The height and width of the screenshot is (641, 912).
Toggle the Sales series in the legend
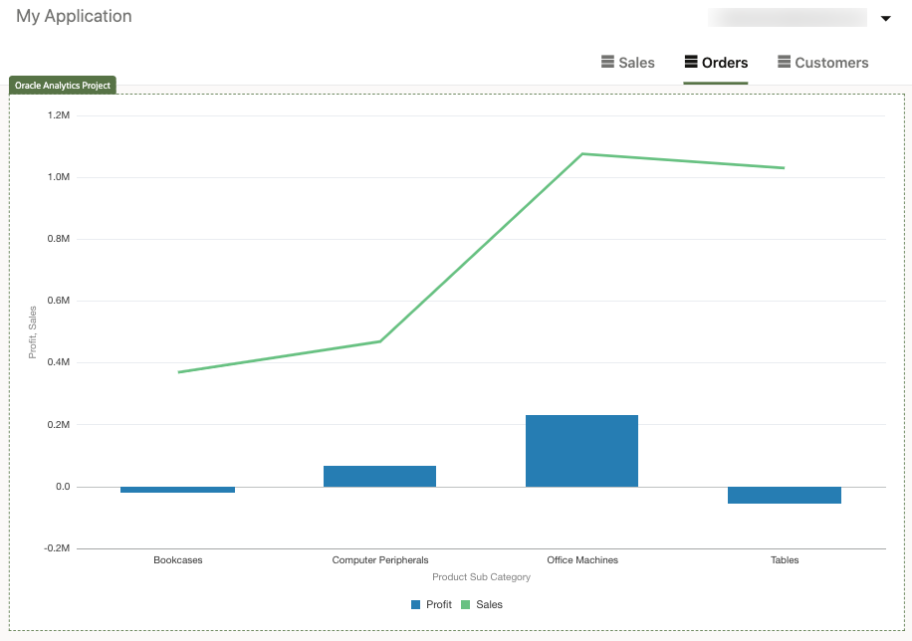(482, 604)
